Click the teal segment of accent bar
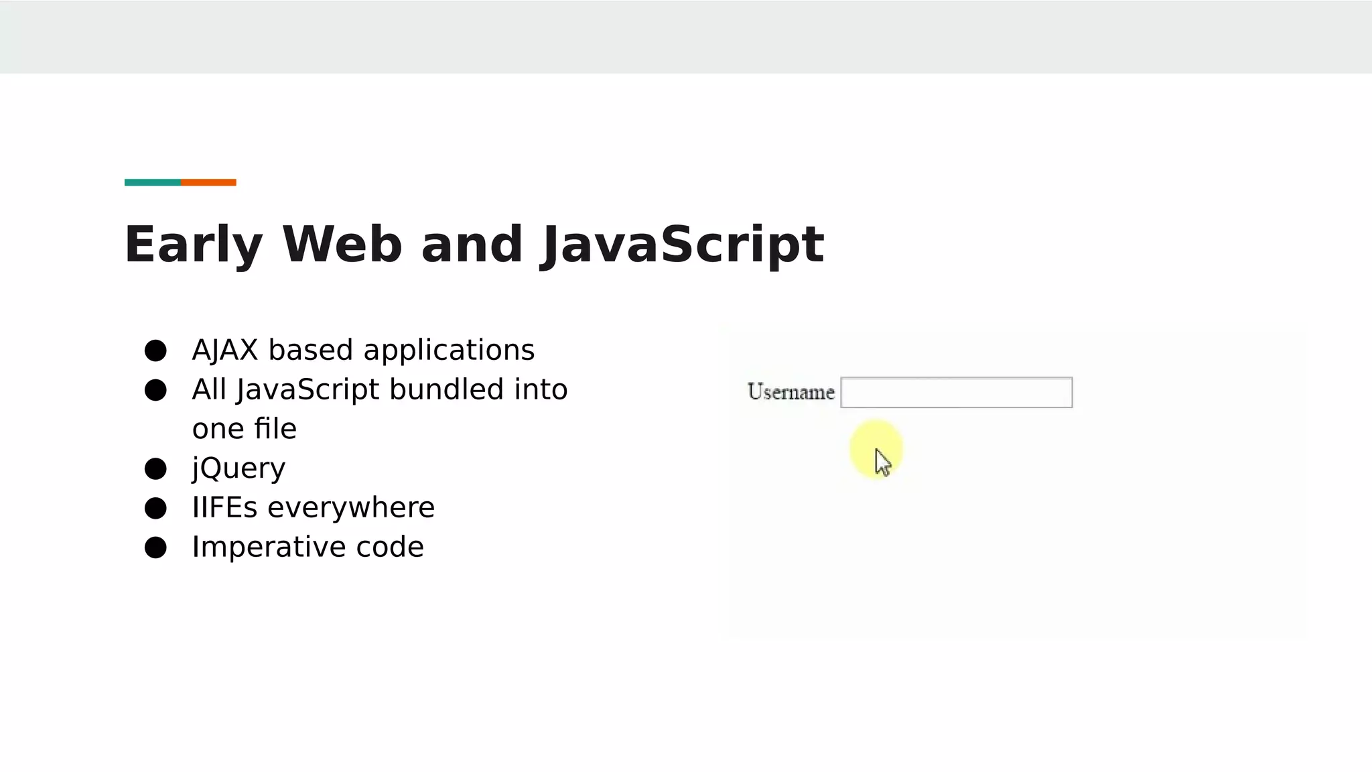The width and height of the screenshot is (1372, 772). (152, 182)
